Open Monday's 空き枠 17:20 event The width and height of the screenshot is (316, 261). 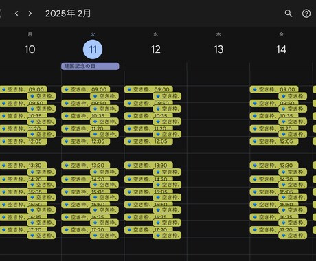(x=23, y=229)
